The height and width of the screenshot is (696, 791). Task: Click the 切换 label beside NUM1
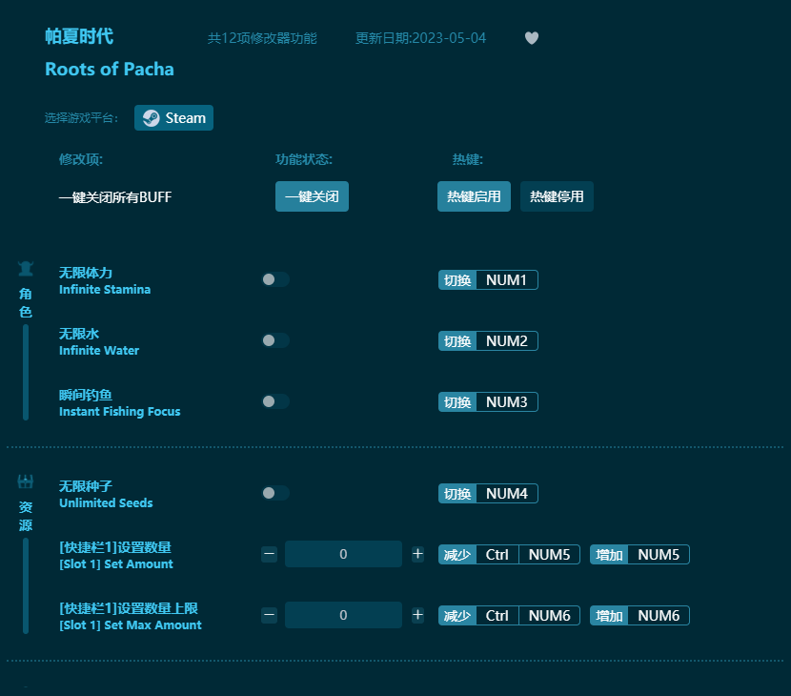(457, 280)
